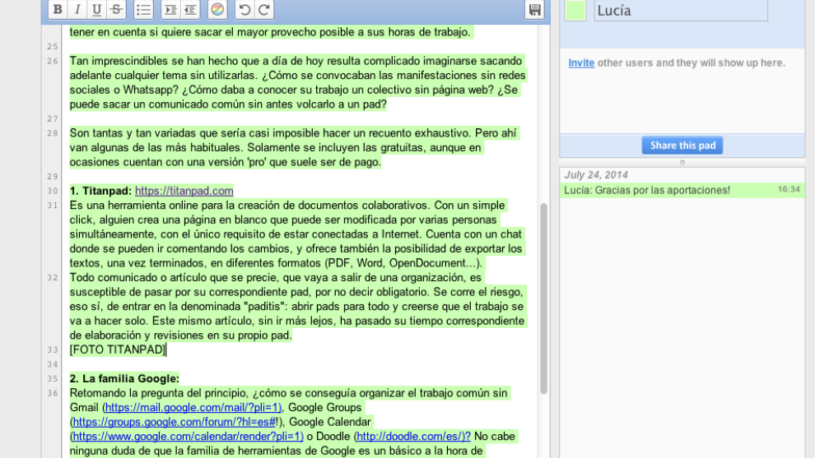Toggle bold formatting in the toolbar
The image size is (815, 458).
58,10
